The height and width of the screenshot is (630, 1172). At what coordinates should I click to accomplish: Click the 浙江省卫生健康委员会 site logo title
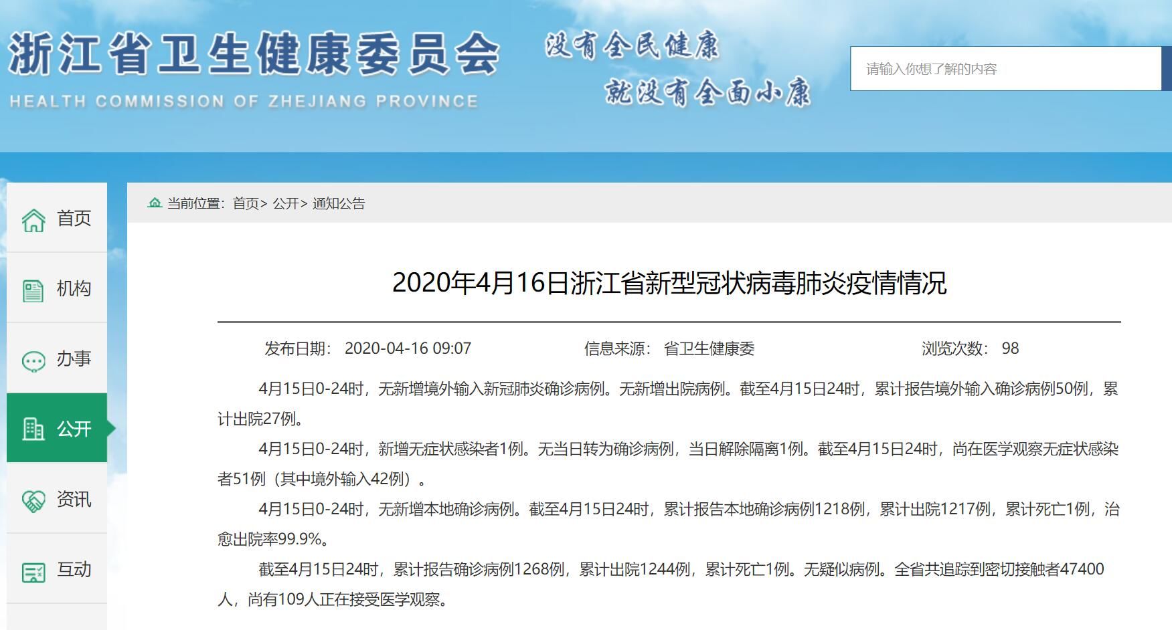(253, 54)
